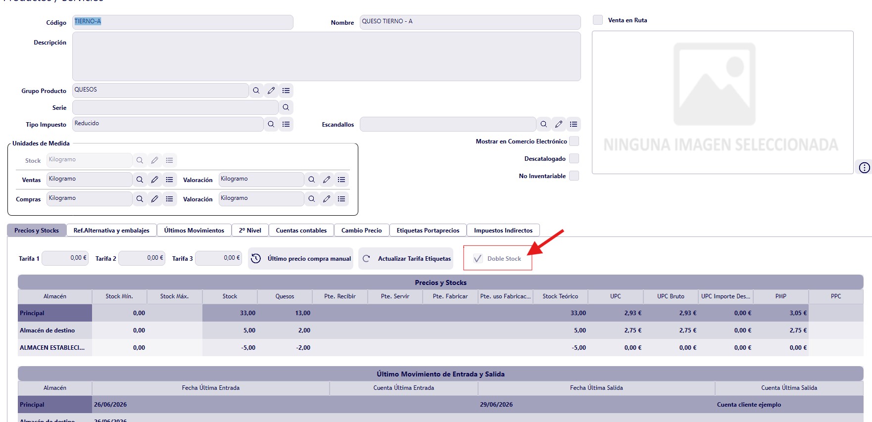Switch to Precios y Stocks tab
Viewport: 872px width, 422px height.
pyautogui.click(x=37, y=231)
